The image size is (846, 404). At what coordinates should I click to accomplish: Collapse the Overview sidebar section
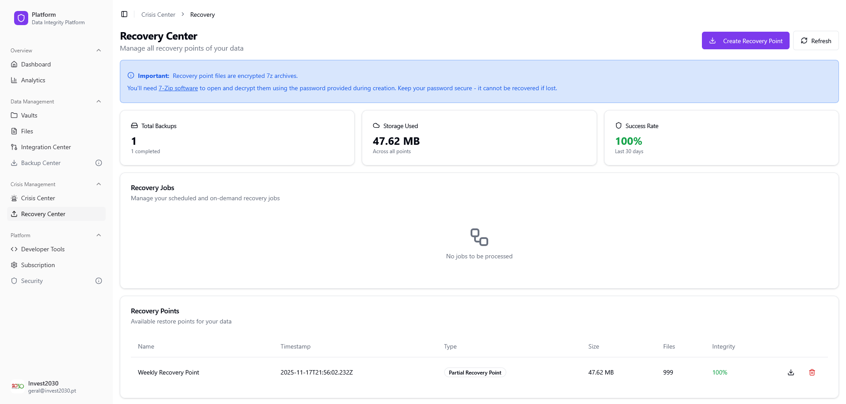tap(99, 50)
